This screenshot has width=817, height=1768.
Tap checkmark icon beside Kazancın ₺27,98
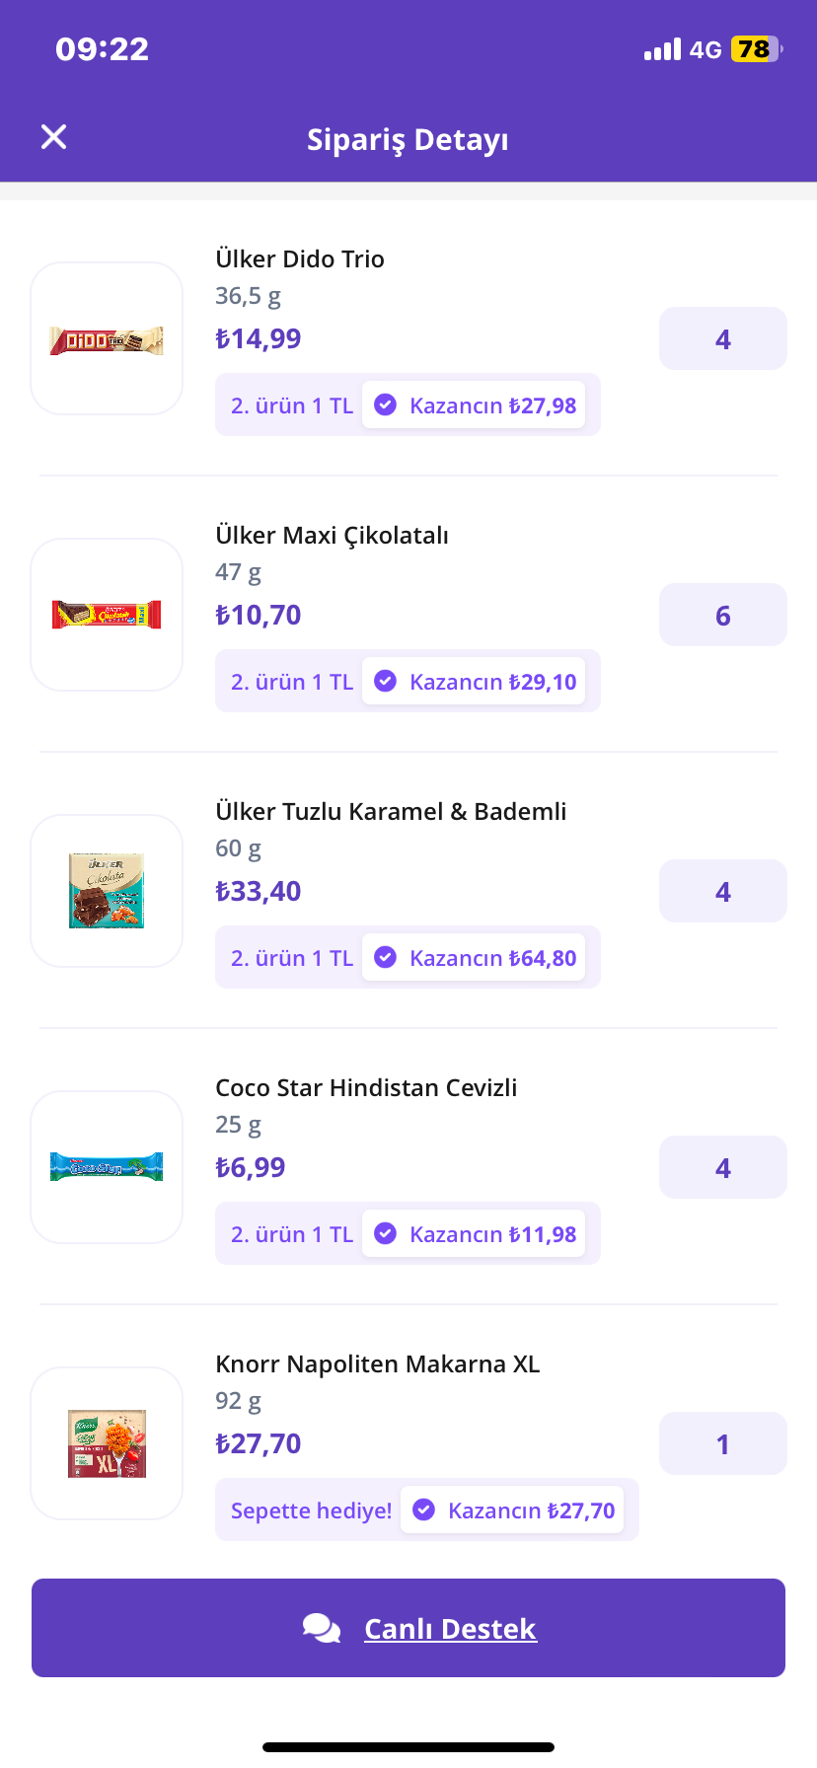click(x=386, y=405)
